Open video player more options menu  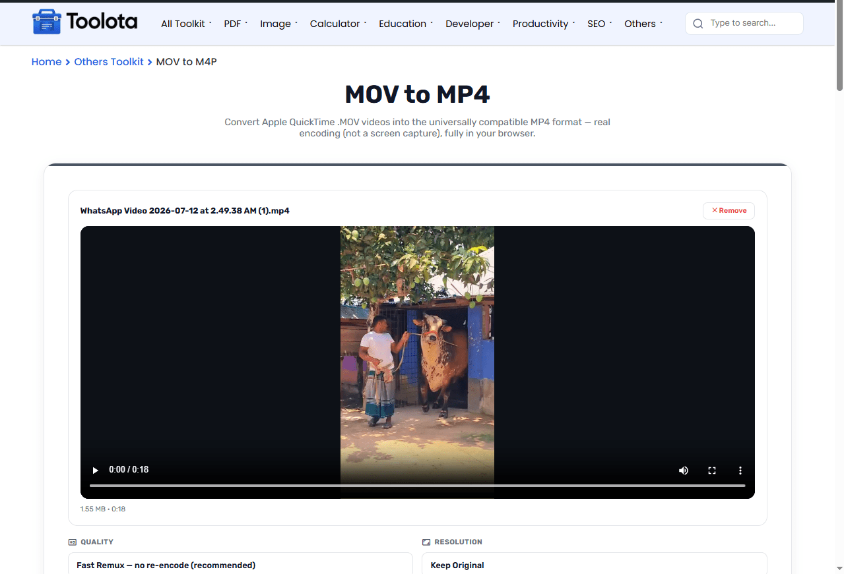pos(740,470)
